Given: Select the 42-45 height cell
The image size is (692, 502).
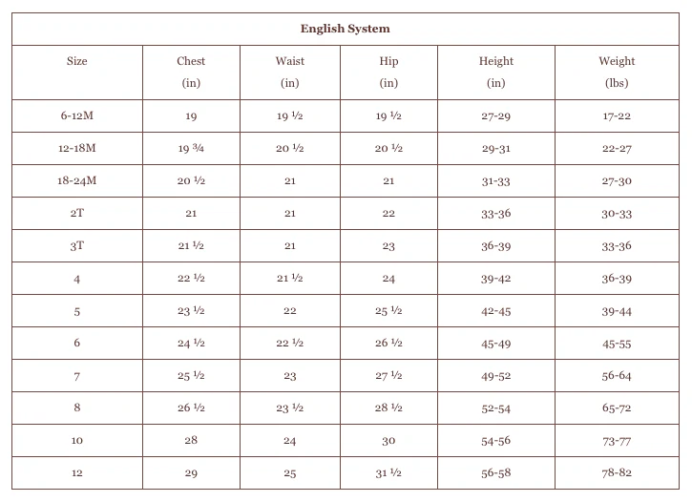Looking at the screenshot, I should pyautogui.click(x=495, y=311).
